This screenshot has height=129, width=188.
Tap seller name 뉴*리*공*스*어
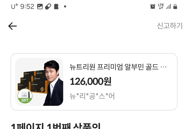pos(92,96)
